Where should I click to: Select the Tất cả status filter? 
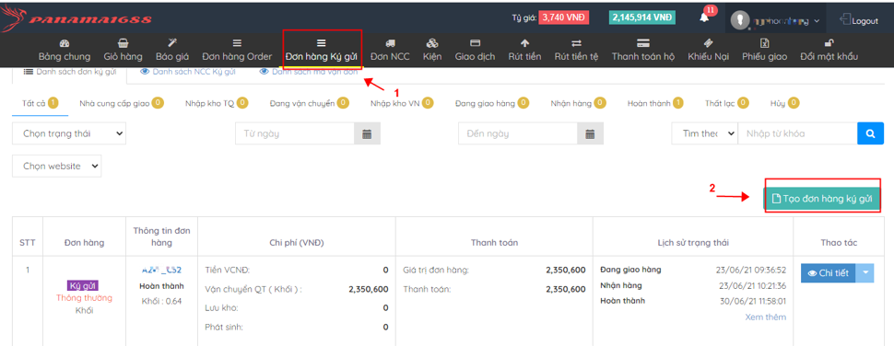(40, 103)
